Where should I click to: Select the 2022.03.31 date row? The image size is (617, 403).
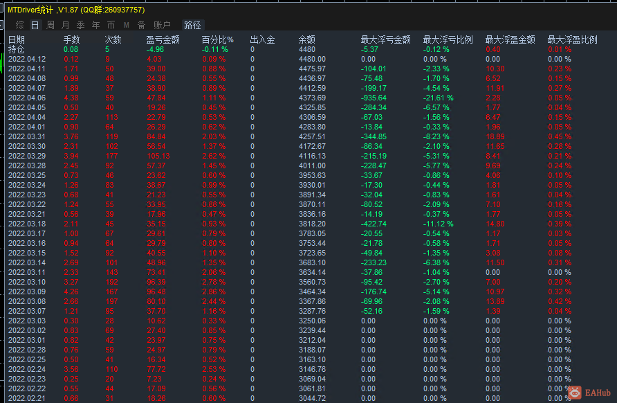pyautogui.click(x=27, y=136)
